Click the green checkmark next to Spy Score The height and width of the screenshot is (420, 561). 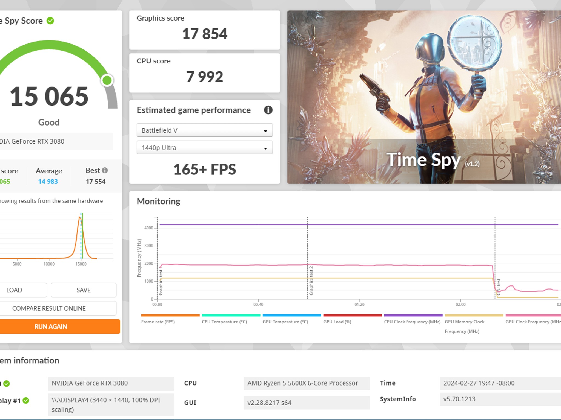click(50, 21)
